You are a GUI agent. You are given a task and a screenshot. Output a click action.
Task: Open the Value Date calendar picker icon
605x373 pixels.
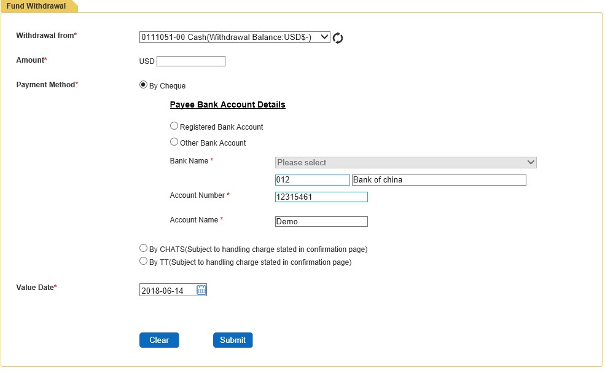tap(201, 290)
